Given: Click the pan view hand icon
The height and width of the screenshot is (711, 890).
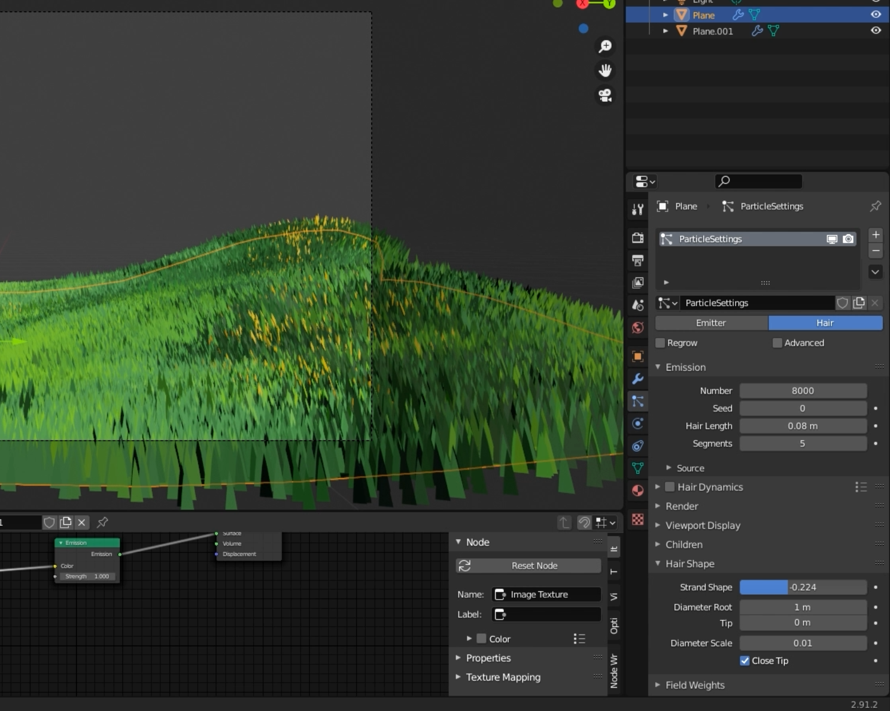Looking at the screenshot, I should pos(605,71).
